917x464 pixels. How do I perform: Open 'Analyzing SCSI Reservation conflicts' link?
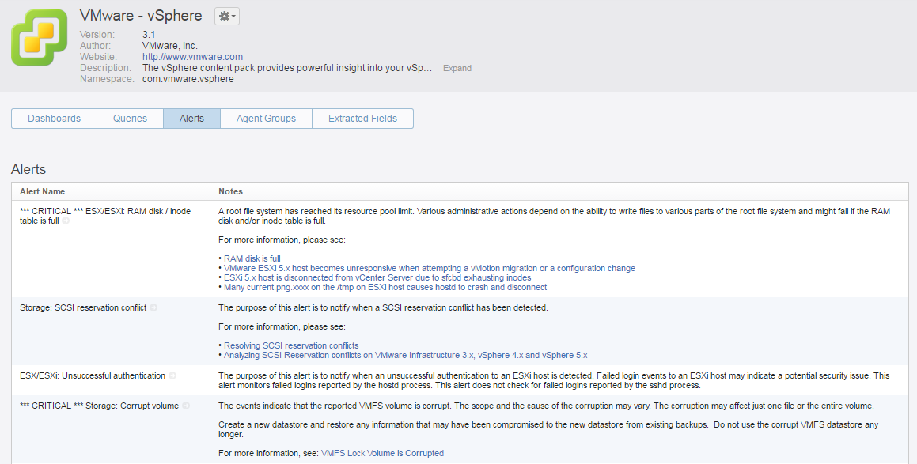pyautogui.click(x=405, y=355)
